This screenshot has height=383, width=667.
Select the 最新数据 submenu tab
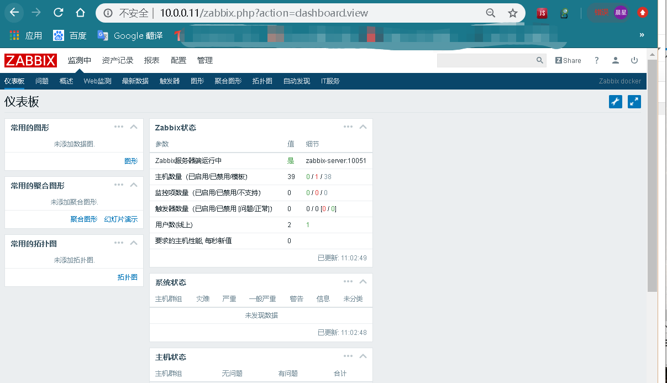pos(135,81)
